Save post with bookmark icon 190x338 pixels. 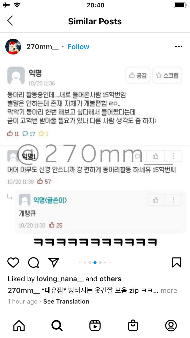click(x=177, y=262)
